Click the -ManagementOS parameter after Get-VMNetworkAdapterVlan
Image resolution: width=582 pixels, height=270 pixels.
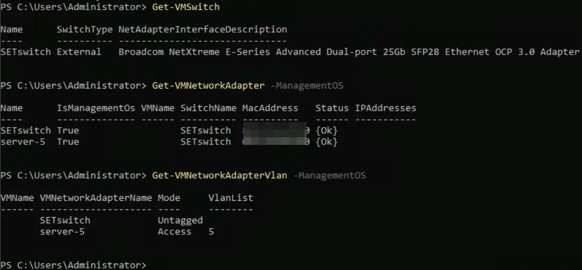[329, 175]
